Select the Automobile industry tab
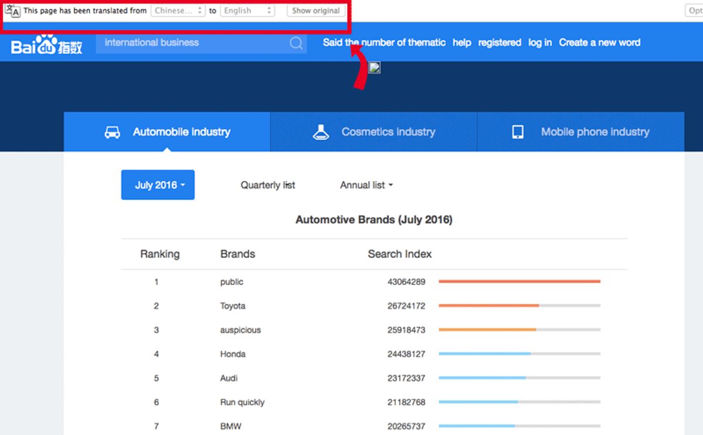Screen dimensions: 703x435 (x=167, y=132)
